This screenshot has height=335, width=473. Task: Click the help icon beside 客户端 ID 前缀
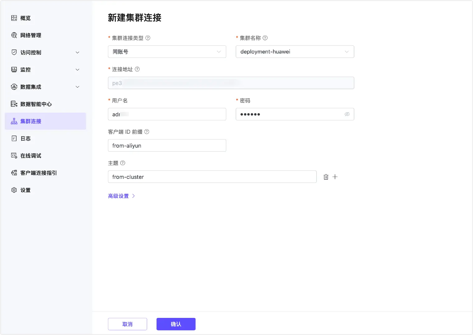click(147, 132)
